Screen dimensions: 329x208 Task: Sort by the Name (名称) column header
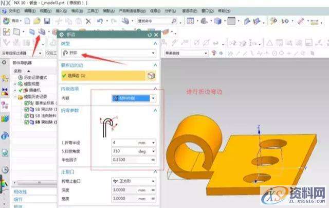(18, 71)
